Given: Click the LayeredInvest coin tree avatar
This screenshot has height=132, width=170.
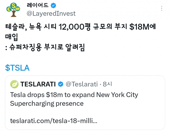Looking at the screenshot, I should (x=14, y=9).
